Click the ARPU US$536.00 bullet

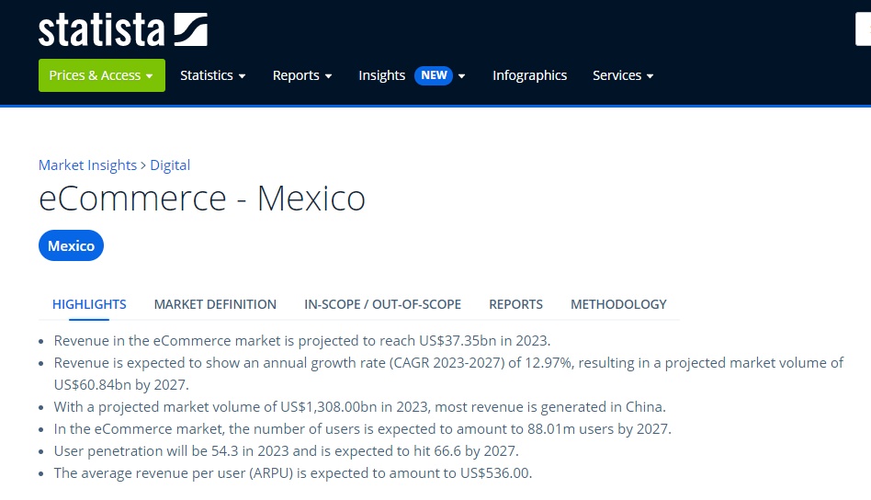(x=293, y=473)
